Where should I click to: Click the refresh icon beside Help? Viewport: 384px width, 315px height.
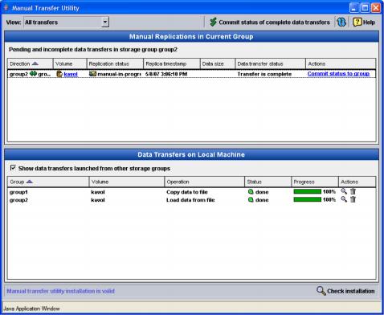point(341,22)
